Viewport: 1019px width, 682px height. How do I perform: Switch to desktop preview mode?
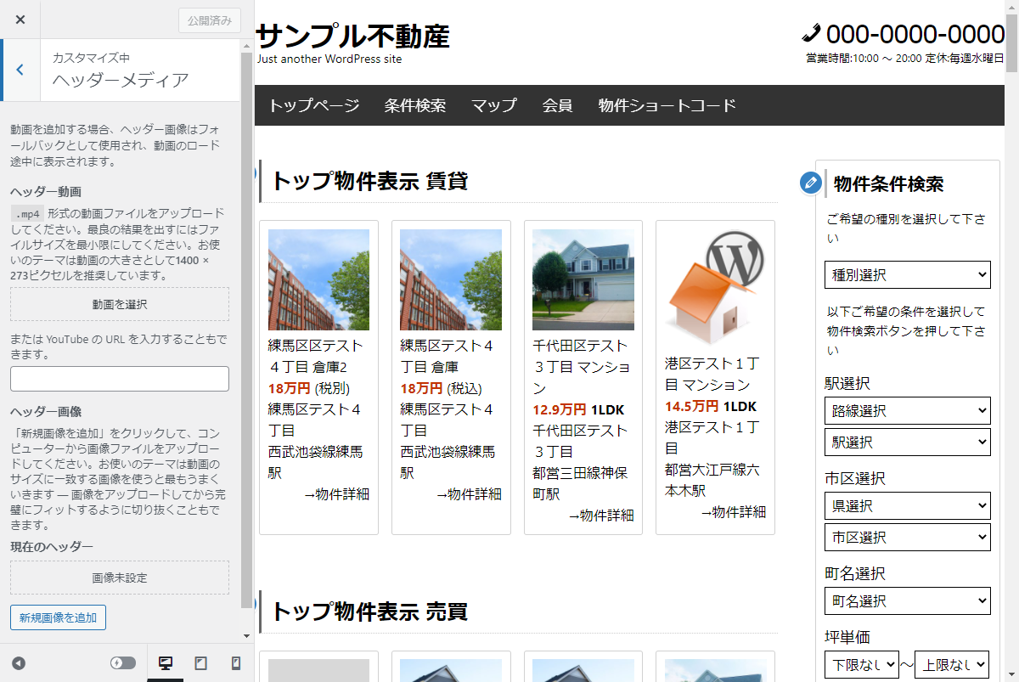click(x=166, y=663)
